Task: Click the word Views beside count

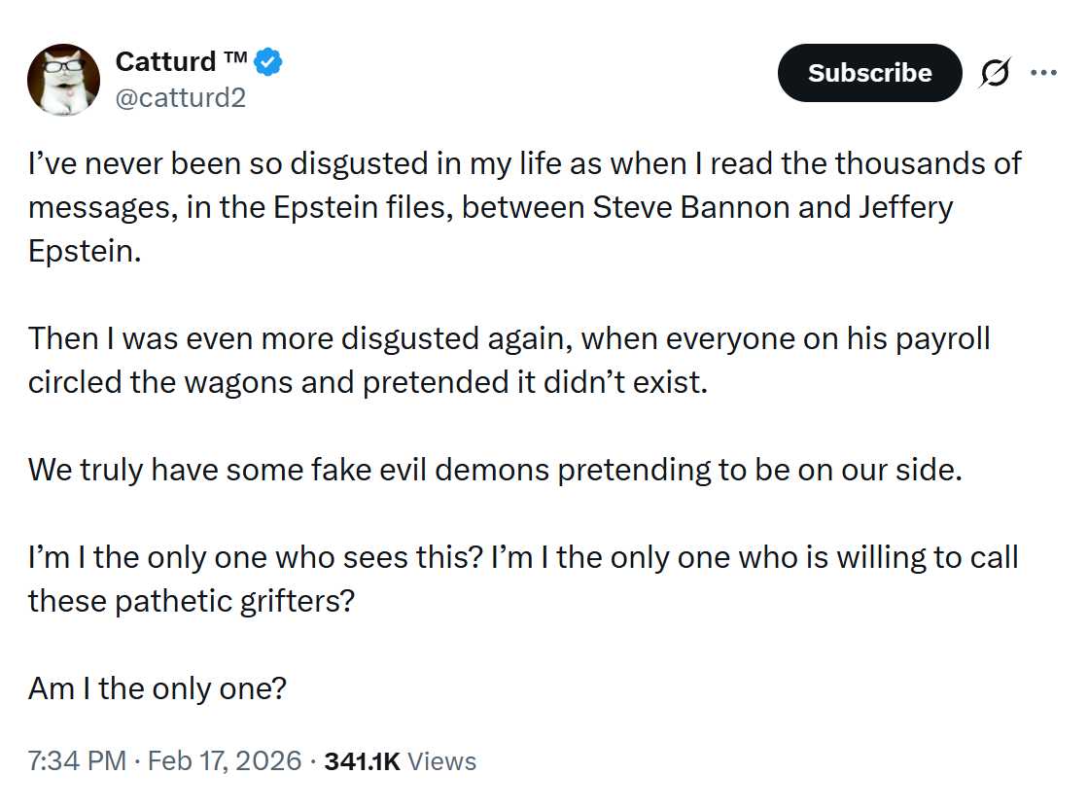Action: point(441,760)
